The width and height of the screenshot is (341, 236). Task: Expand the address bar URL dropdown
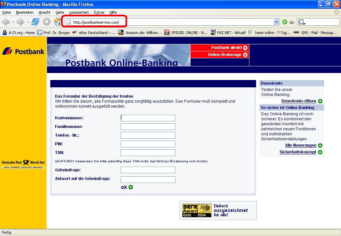(276, 22)
